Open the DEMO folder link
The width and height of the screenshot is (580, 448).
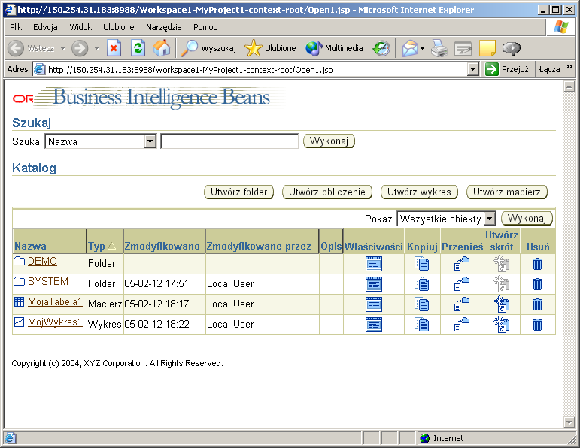pos(42,261)
